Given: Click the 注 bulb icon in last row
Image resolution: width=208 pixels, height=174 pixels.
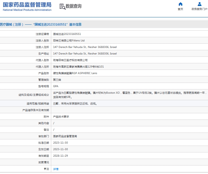Looking at the screenshot, I should point(45,169).
